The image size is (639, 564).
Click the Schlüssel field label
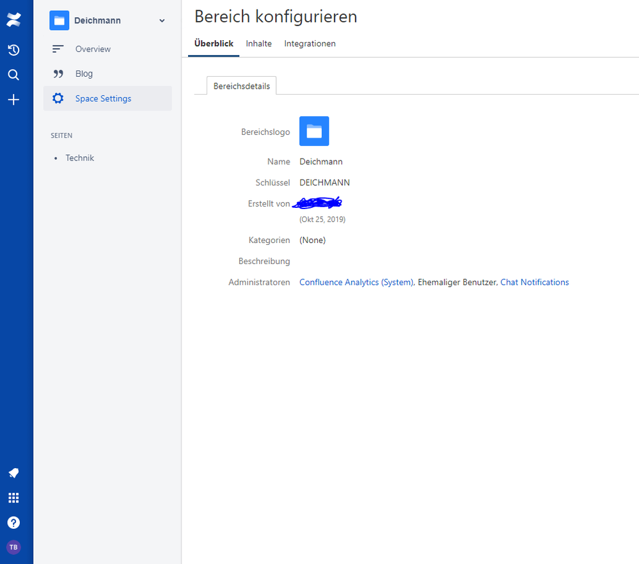click(x=272, y=183)
